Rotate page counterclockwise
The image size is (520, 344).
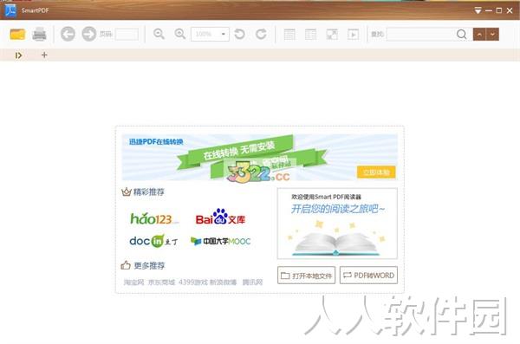[240, 34]
